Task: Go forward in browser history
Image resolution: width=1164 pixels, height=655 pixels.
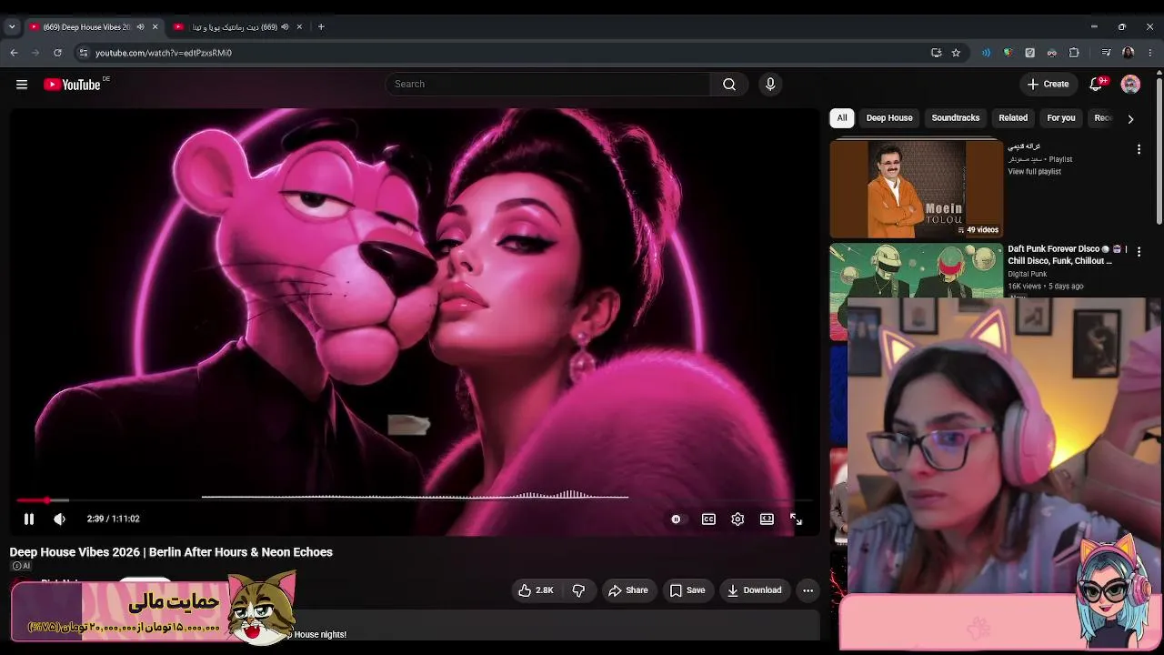Action: click(x=35, y=53)
